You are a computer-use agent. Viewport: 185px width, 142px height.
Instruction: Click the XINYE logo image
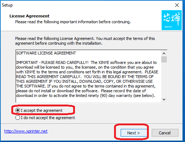(171, 20)
